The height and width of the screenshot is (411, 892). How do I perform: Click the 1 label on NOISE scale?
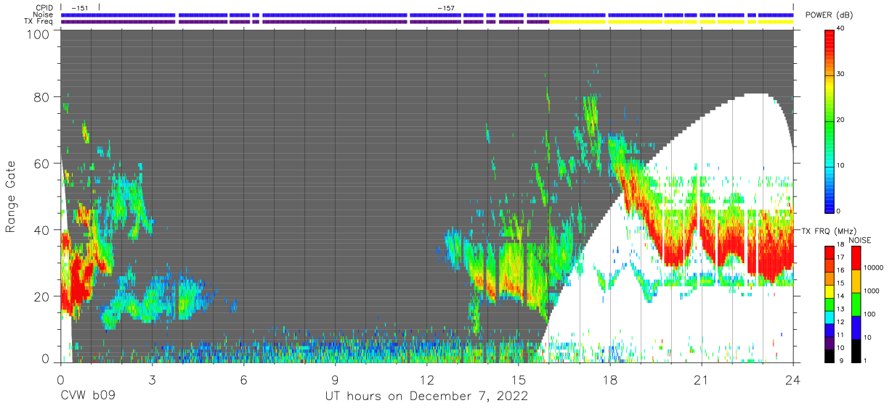pos(866,360)
